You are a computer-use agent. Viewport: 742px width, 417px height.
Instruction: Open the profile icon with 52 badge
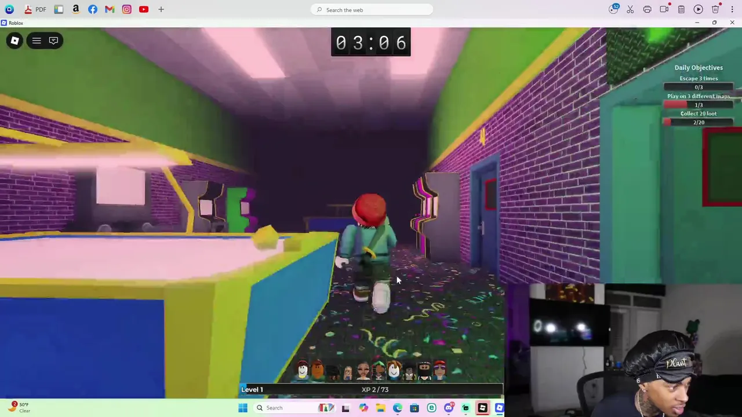pos(614,9)
